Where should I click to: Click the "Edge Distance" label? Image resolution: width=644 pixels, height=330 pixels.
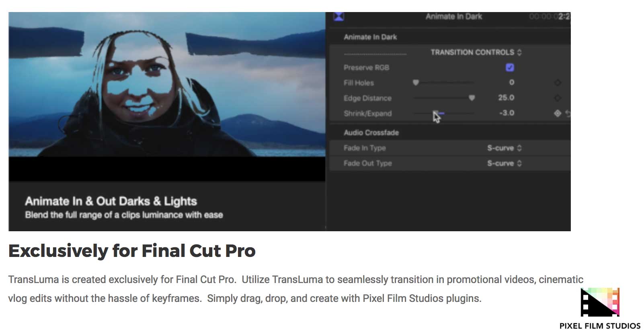pyautogui.click(x=367, y=98)
